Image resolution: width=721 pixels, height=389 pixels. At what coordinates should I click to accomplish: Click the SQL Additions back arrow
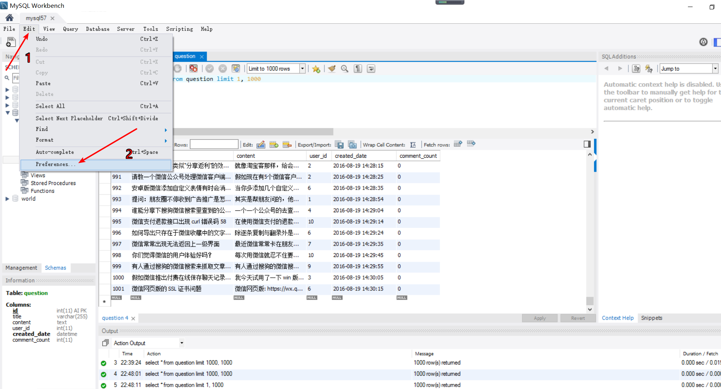606,69
